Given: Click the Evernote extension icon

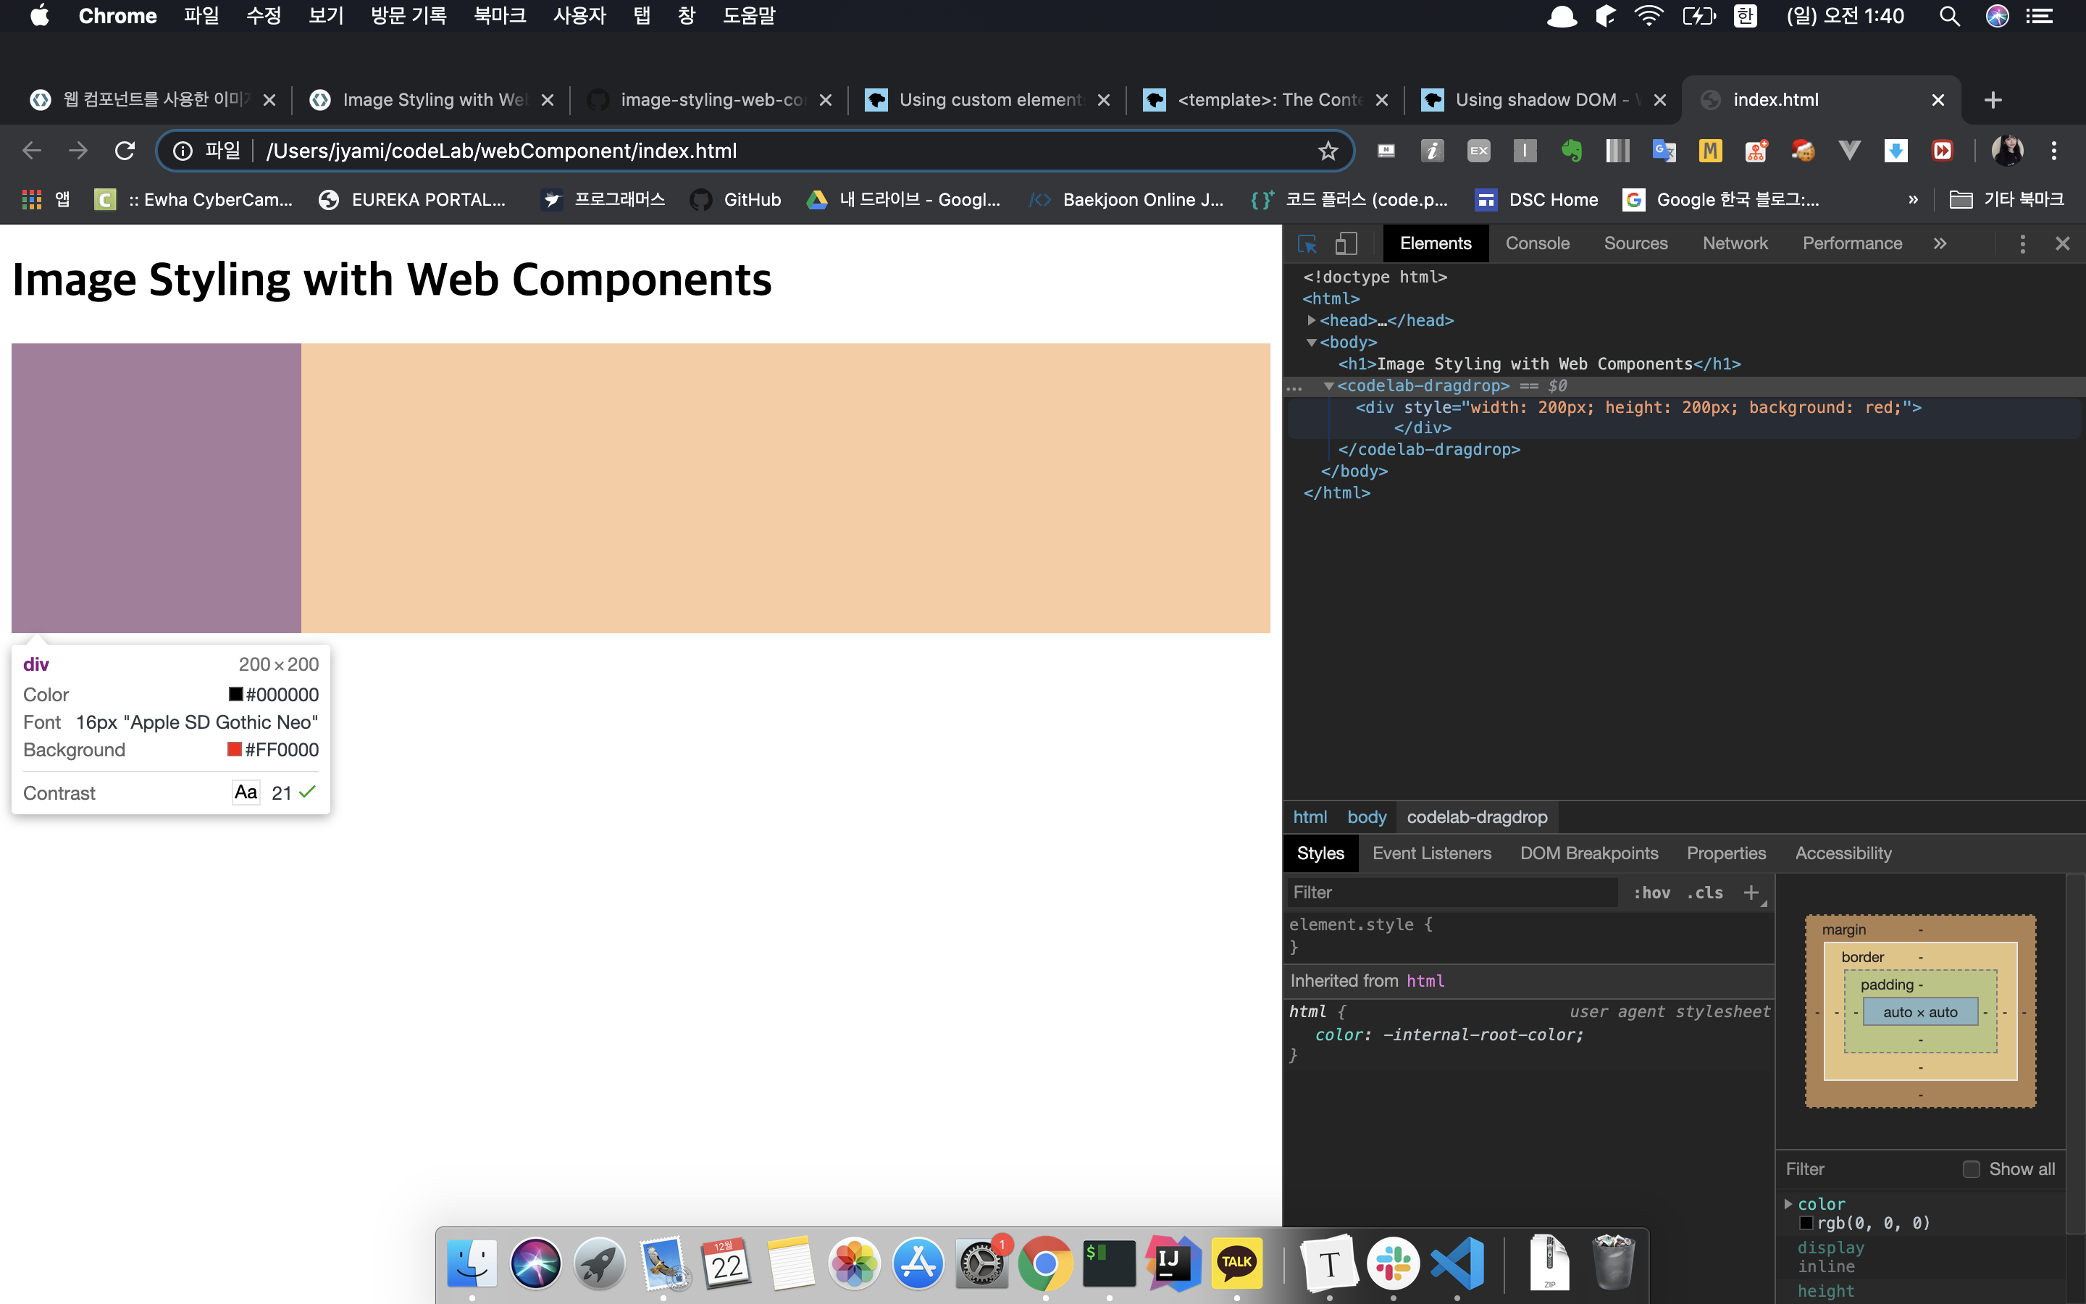Looking at the screenshot, I should (x=1572, y=151).
